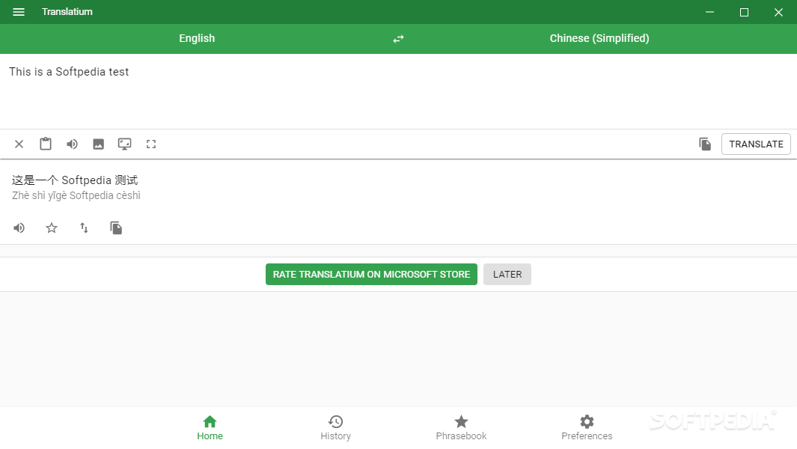Expand input to fullscreen mode
This screenshot has height=449, width=797.
coord(151,144)
